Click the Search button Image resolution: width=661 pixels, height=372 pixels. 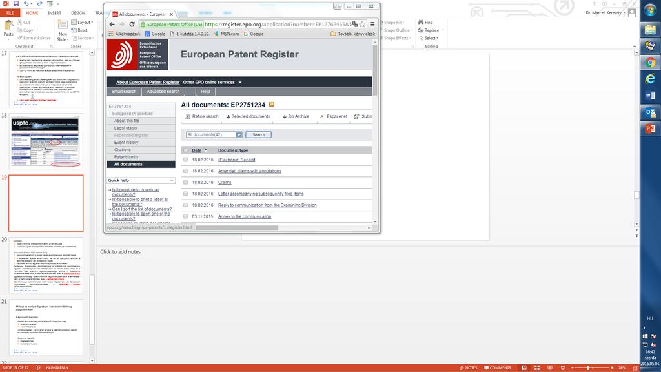(258, 134)
